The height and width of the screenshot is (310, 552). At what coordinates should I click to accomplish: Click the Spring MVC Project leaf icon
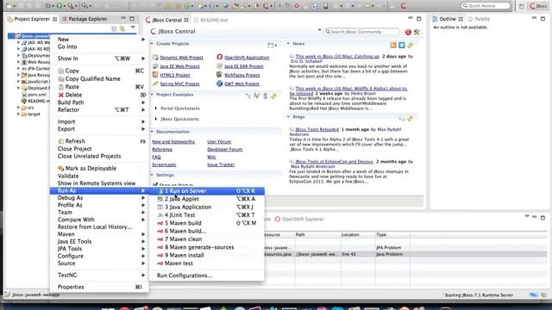(x=155, y=84)
